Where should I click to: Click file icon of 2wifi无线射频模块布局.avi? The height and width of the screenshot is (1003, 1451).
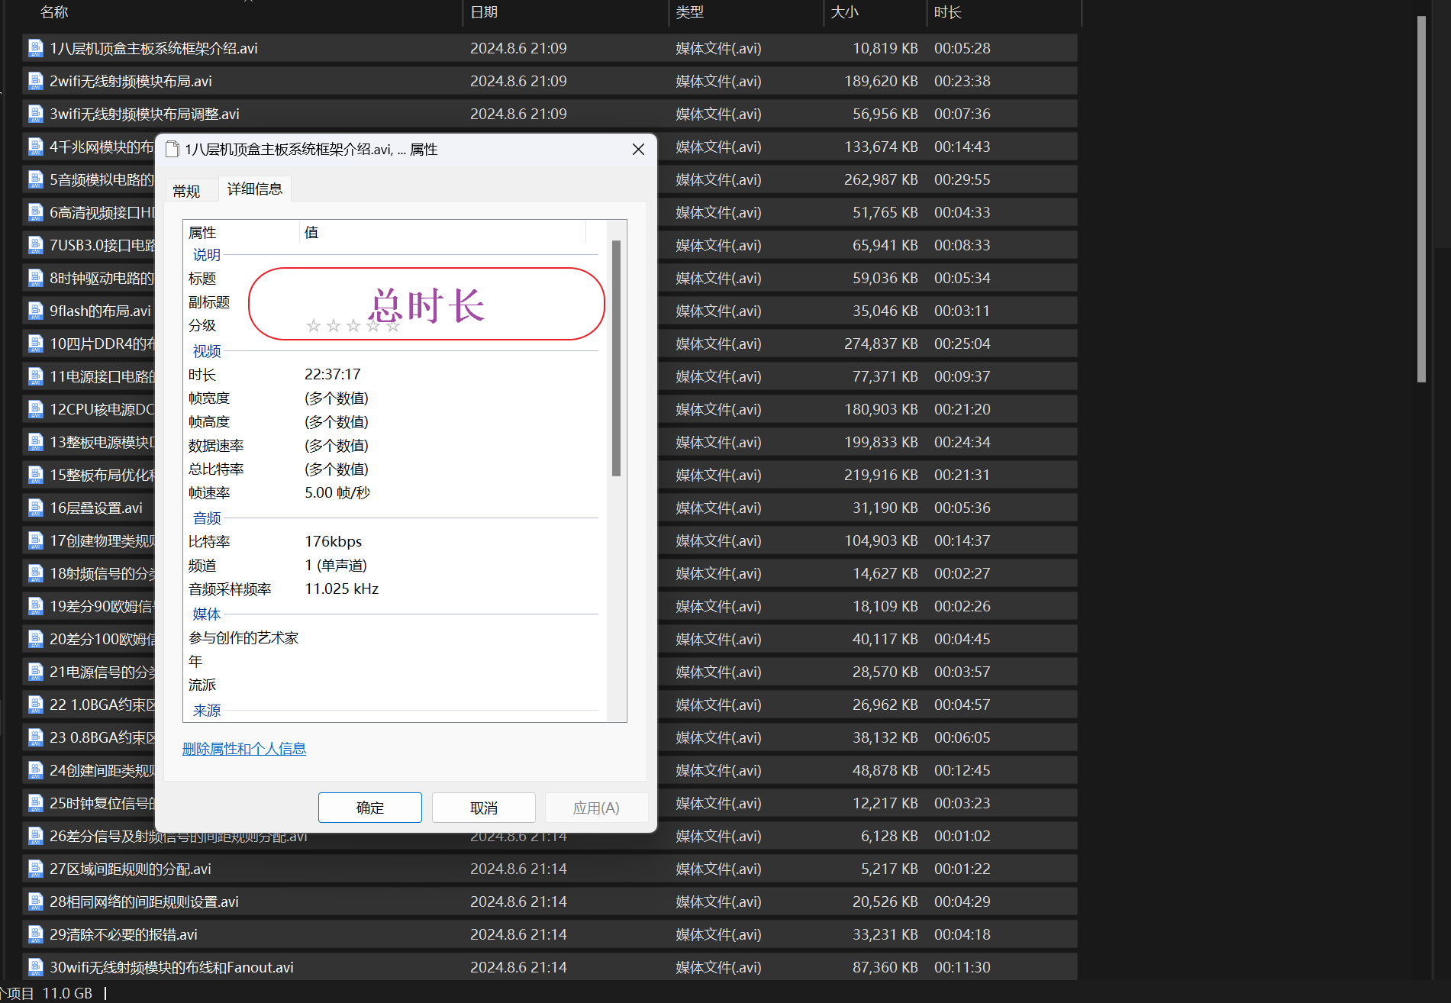click(35, 81)
